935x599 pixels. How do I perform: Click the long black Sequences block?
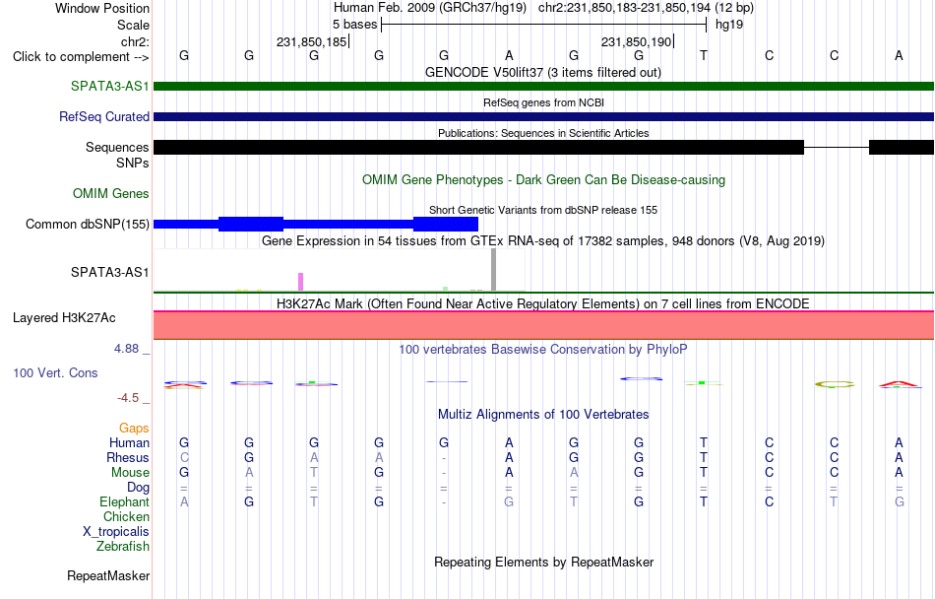coord(479,148)
